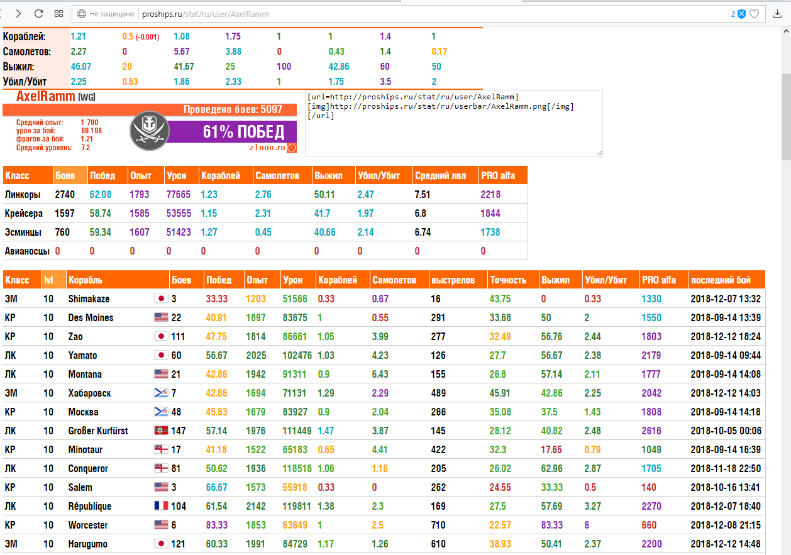Image resolution: width=791 pixels, height=555 pixels.
Task: Click the PRO alfa value 2616
Action: coord(651,431)
